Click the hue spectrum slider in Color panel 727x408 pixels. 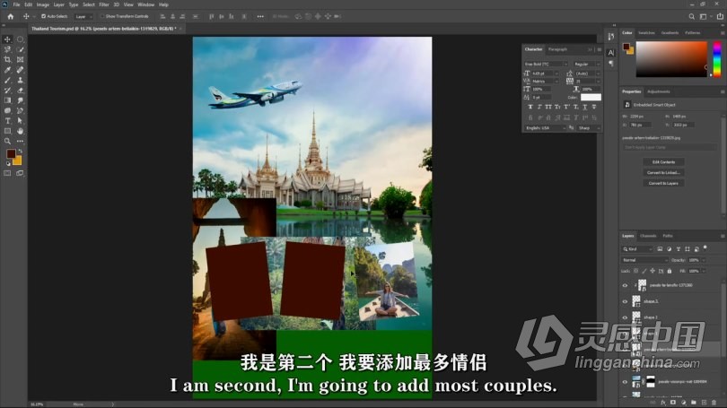click(x=717, y=59)
